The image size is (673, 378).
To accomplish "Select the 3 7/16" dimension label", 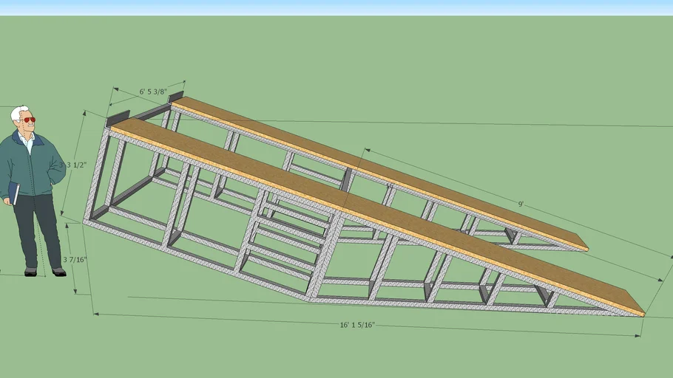I will click(75, 259).
